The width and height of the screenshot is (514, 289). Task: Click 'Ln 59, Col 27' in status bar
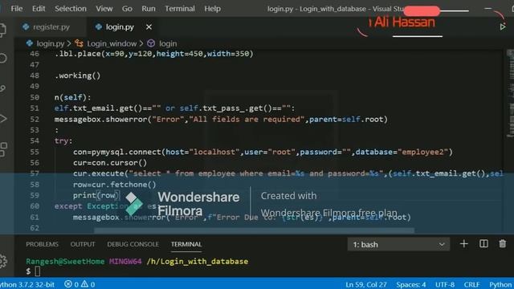[x=366, y=284]
